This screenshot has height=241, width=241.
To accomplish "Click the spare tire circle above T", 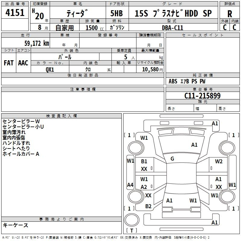I will [132, 220].
